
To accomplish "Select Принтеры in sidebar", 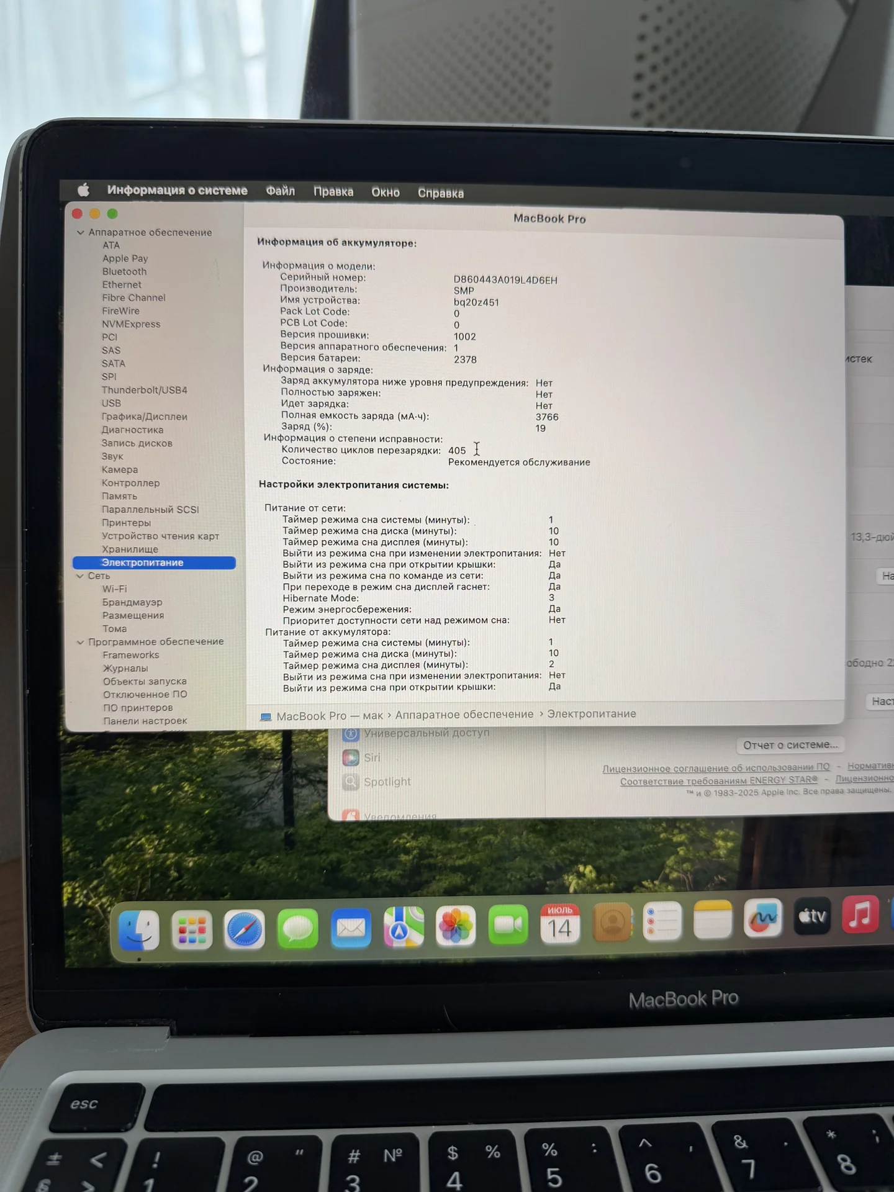I will coord(126,523).
